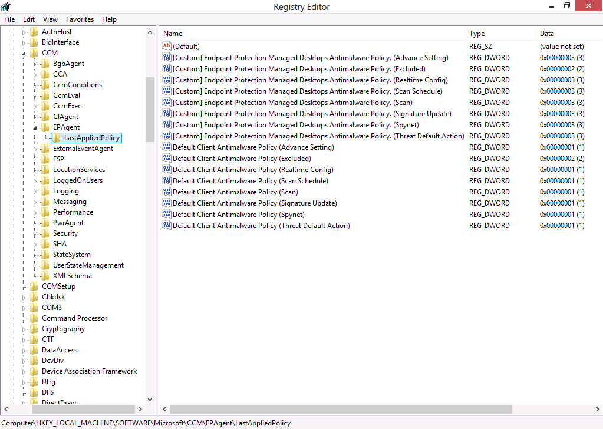Sort values by the Data column header
Viewport: 603px width, 429px height.
(x=569, y=34)
